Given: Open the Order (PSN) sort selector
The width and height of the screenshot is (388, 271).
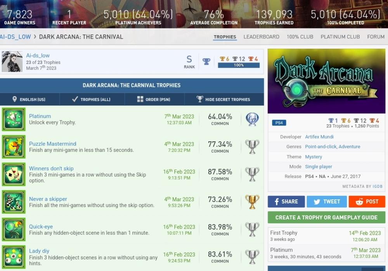Looking at the screenshot, I should click(154, 99).
